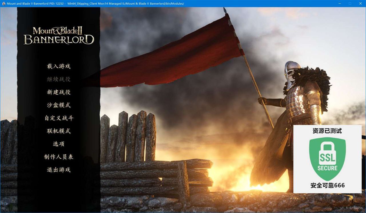
Task: Open 自定义战斗 custom battle
Action: click(x=59, y=118)
